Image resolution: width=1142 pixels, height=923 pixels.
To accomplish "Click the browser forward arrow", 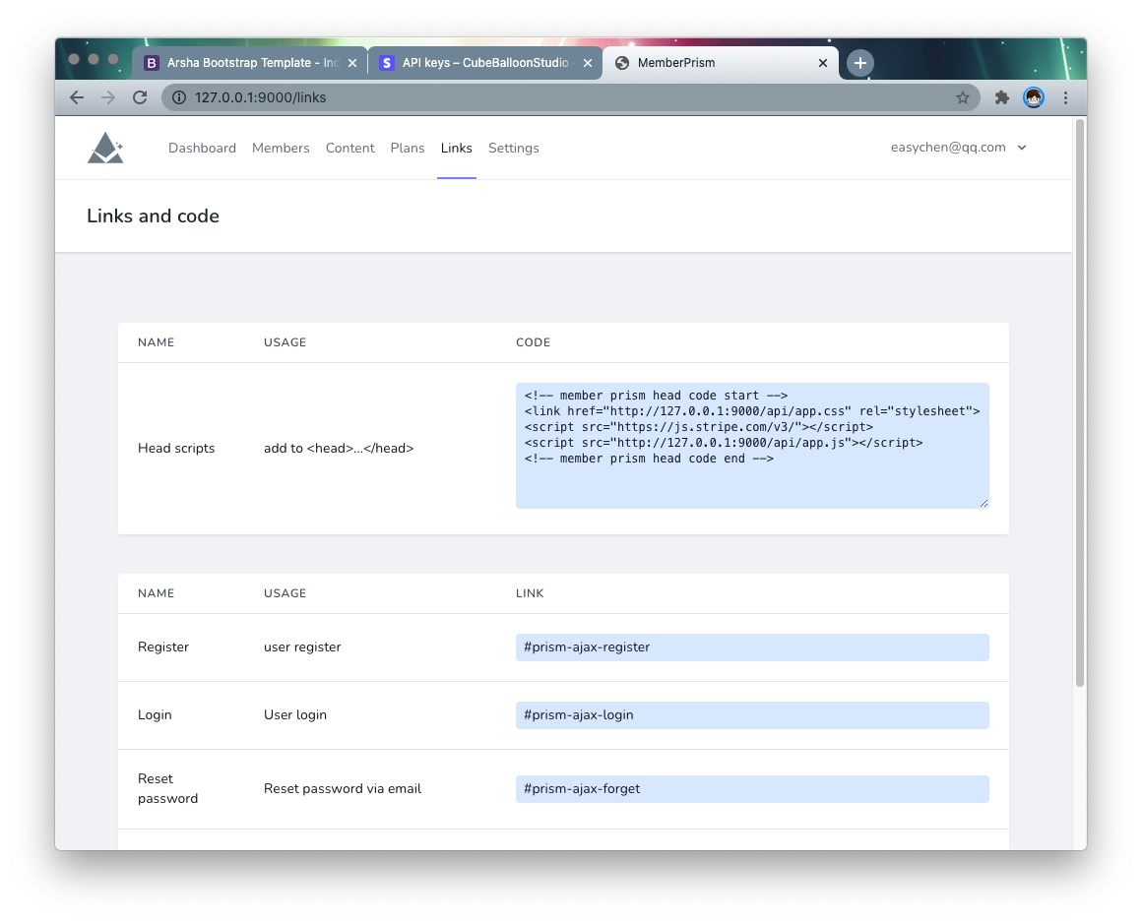I will [107, 97].
